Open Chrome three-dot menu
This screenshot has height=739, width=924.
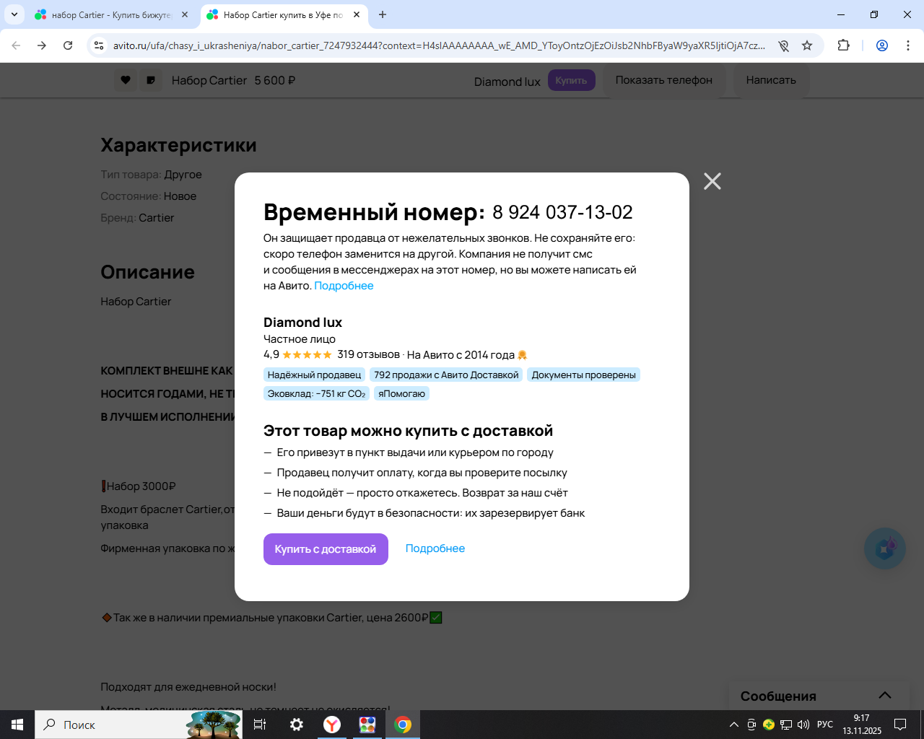pos(908,45)
